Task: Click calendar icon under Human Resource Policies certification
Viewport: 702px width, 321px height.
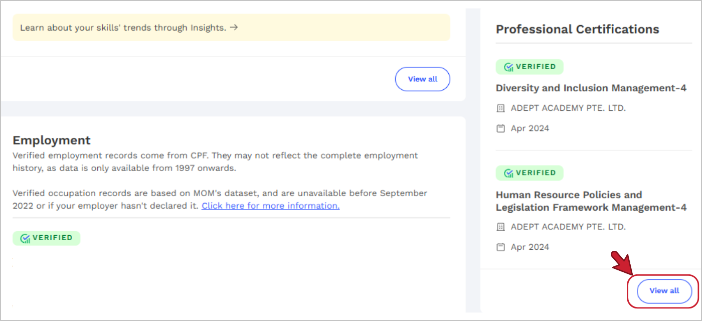Action: [500, 247]
